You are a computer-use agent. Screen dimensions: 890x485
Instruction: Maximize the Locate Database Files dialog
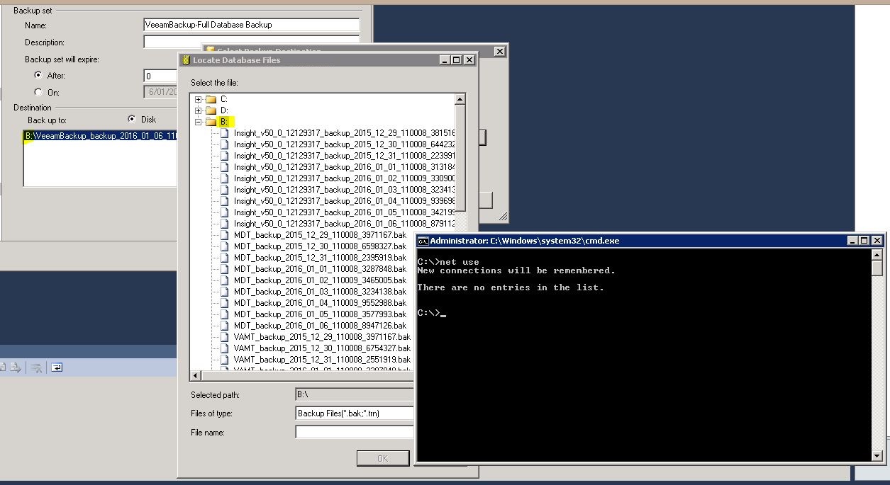pos(456,60)
